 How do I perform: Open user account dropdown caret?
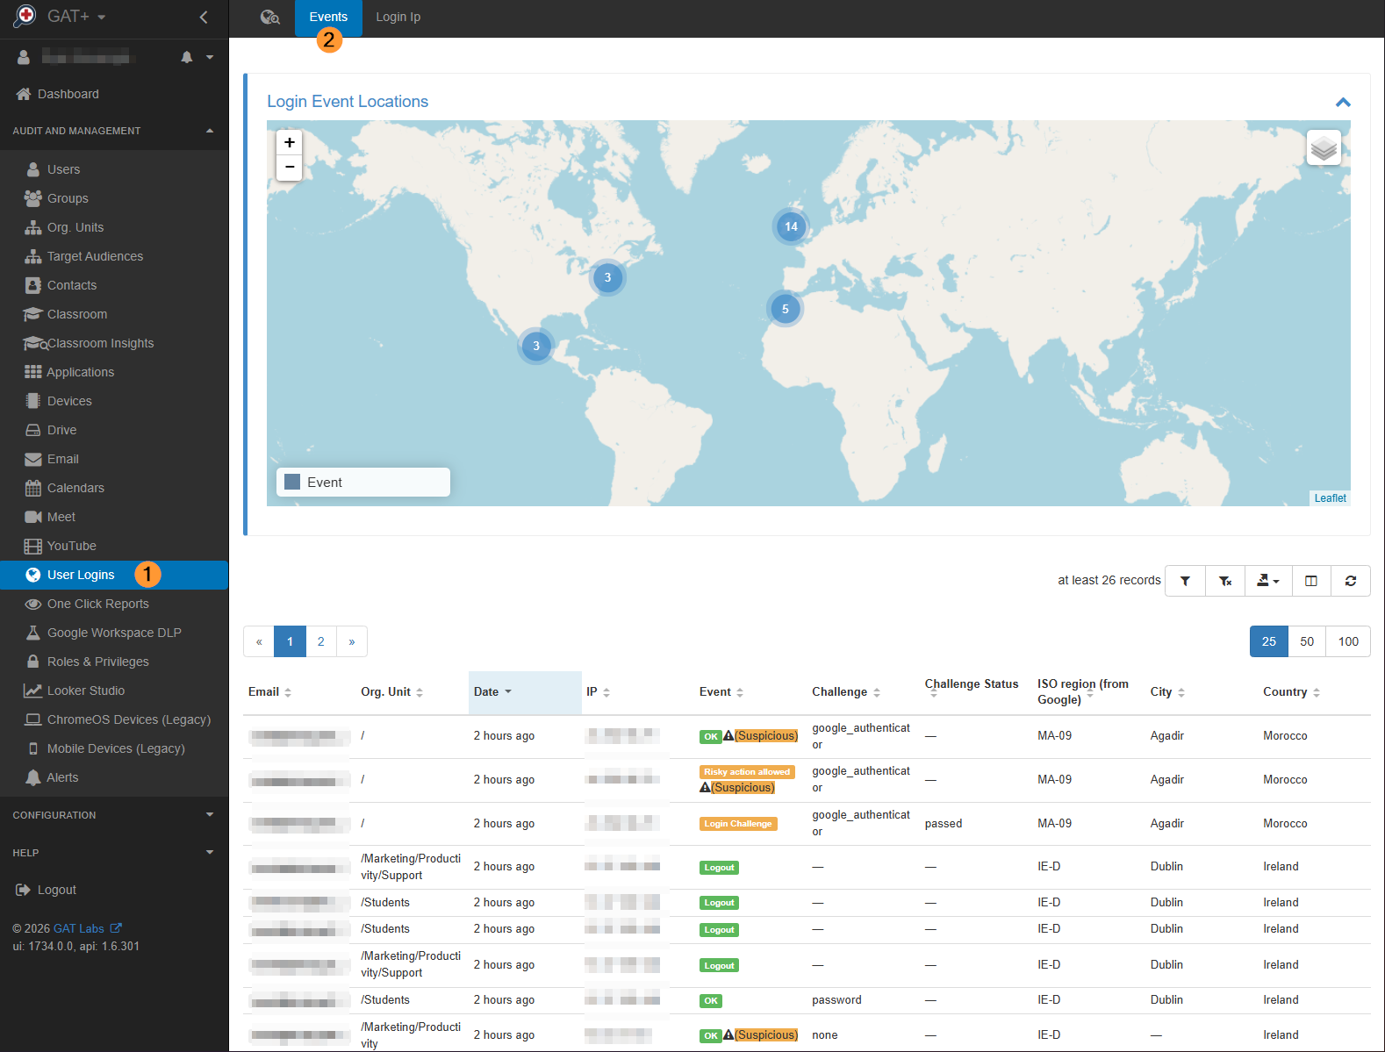pyautogui.click(x=210, y=57)
